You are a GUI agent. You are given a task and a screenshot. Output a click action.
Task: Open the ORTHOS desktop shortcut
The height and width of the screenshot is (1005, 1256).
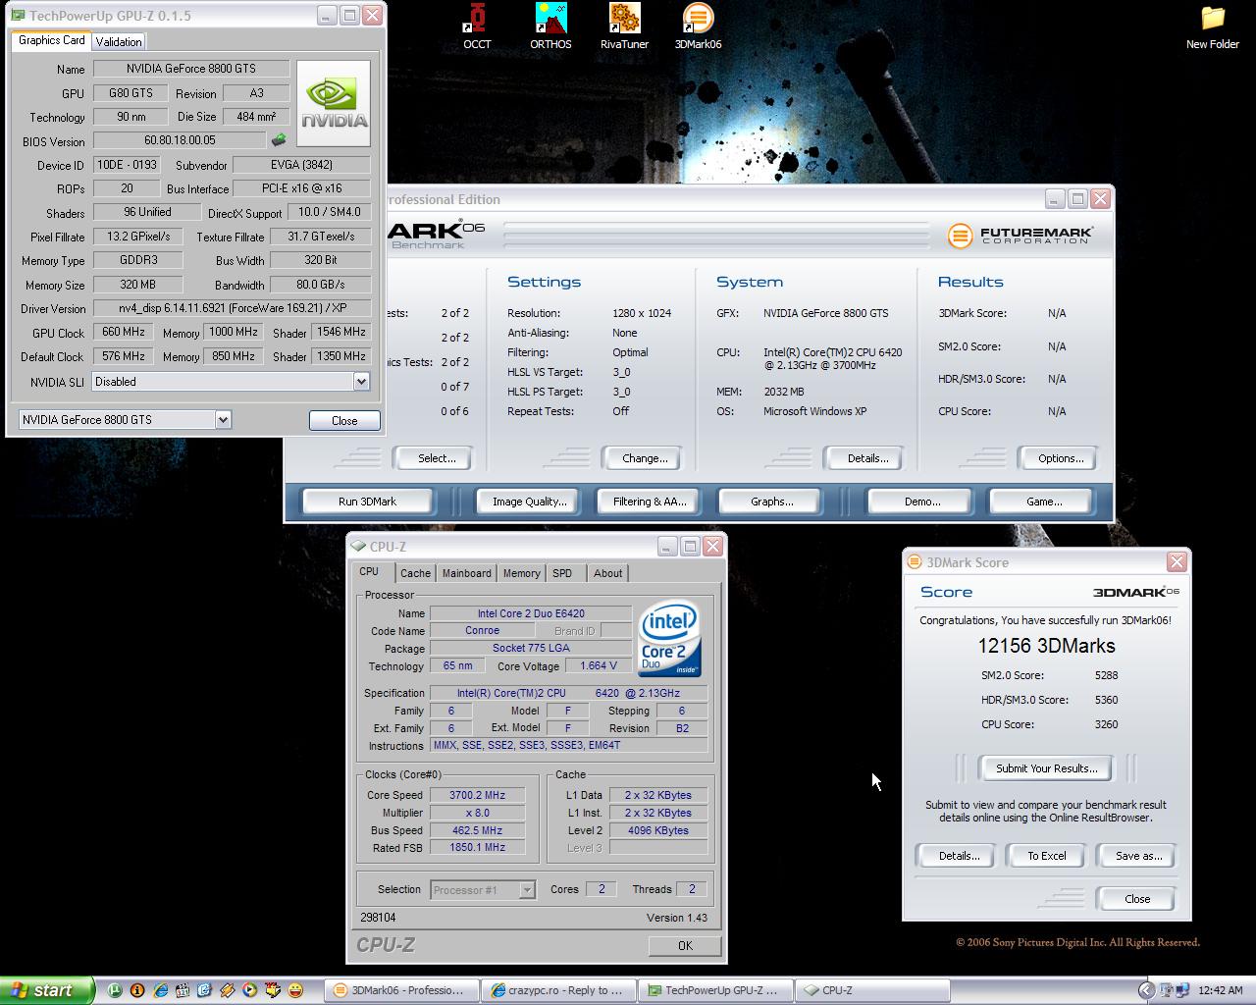[x=550, y=26]
